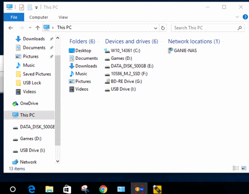Open Documents in Quick access sidebar
Image resolution: width=249 pixels, height=194 pixels.
tap(31, 48)
